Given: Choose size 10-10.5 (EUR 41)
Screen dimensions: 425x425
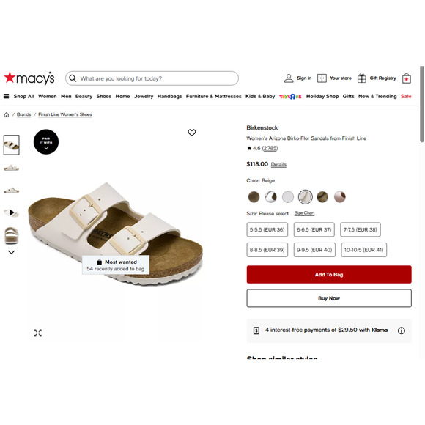Looking at the screenshot, I should pyautogui.click(x=363, y=250).
